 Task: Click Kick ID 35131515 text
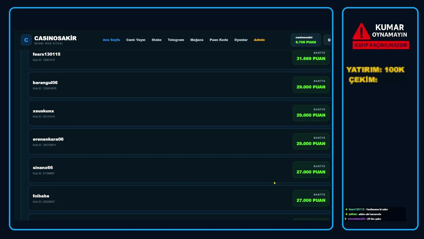(44, 117)
